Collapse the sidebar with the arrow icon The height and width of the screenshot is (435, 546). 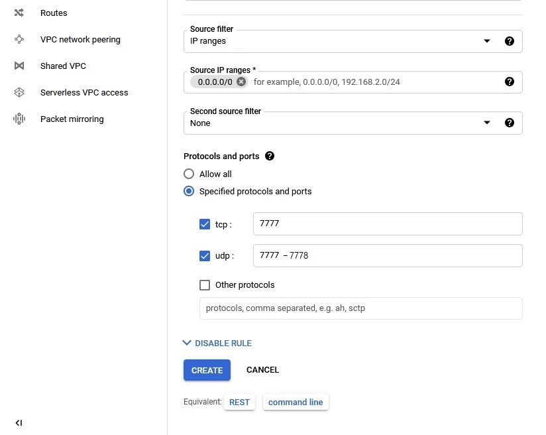[x=19, y=423]
